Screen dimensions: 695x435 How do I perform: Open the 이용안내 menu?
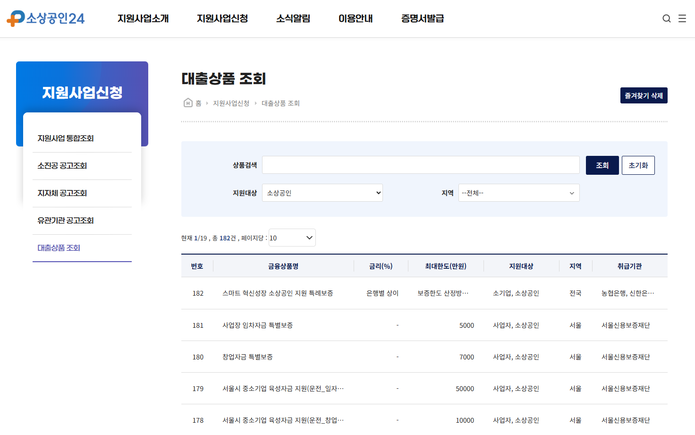[356, 18]
